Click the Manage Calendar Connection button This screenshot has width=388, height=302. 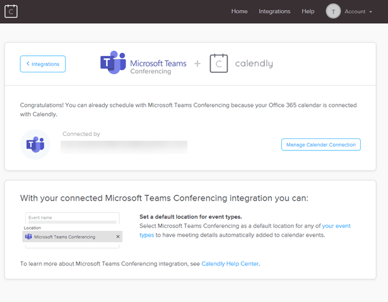pos(320,145)
